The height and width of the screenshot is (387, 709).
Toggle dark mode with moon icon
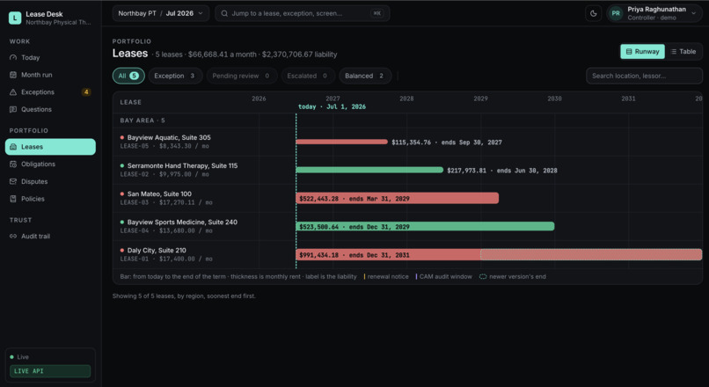(x=593, y=13)
